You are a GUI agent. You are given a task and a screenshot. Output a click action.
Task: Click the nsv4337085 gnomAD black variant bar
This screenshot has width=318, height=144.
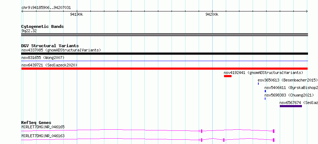164,54
